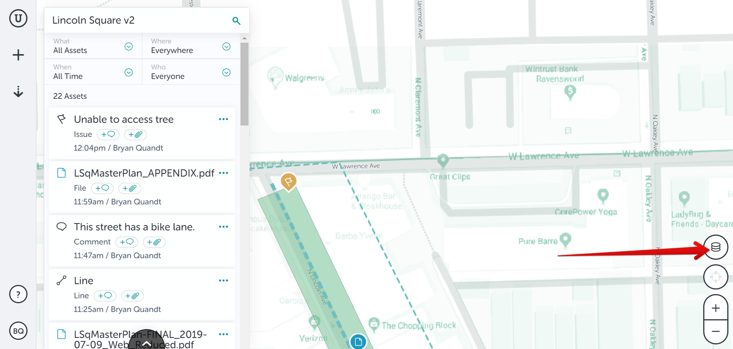Open more options for LSqMasterPlan_APPENDIX.pdf
Viewport: 733px width, 349px height.
pyautogui.click(x=223, y=173)
